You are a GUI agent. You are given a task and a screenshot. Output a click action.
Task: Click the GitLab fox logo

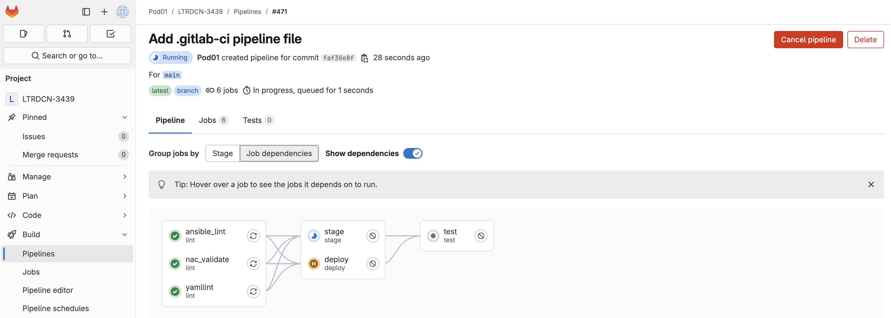(12, 12)
